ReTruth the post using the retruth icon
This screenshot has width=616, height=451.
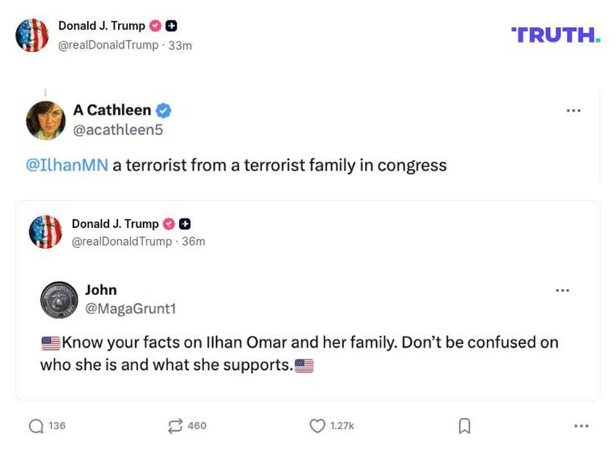tap(174, 425)
